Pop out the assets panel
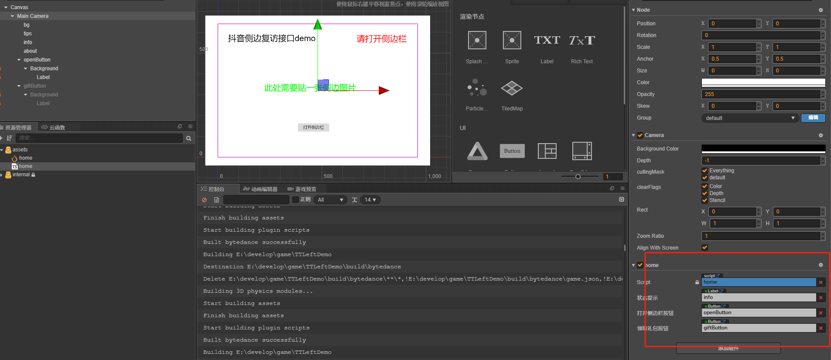The image size is (831, 360). (180, 127)
